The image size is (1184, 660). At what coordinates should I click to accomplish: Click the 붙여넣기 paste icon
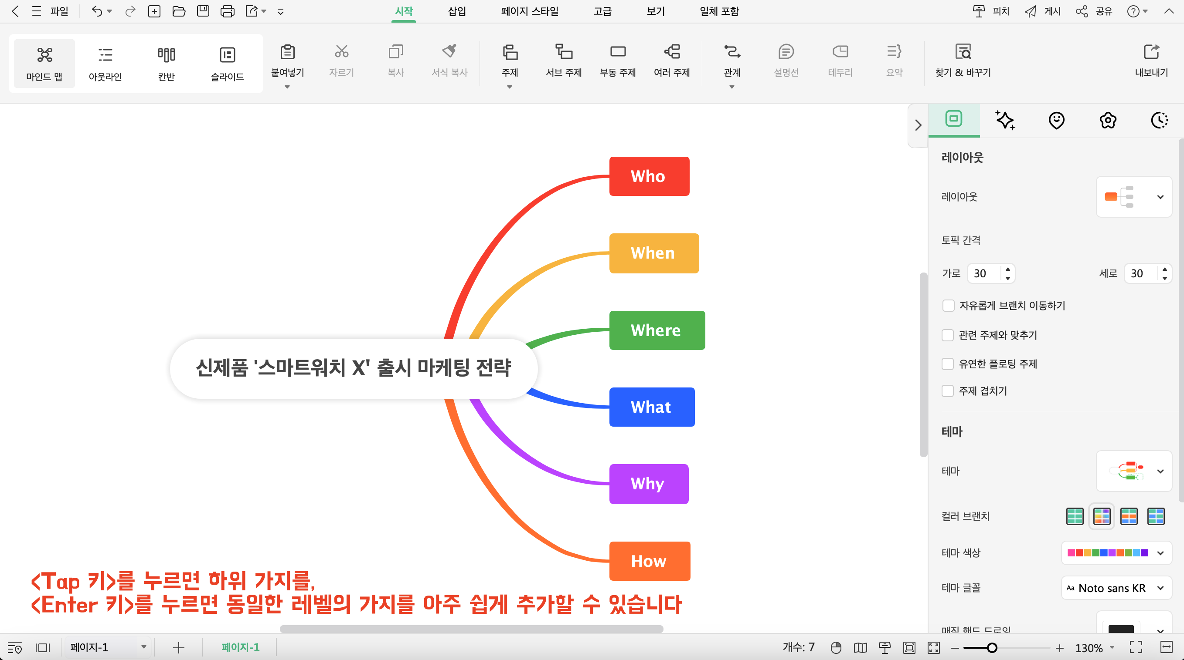(x=288, y=51)
